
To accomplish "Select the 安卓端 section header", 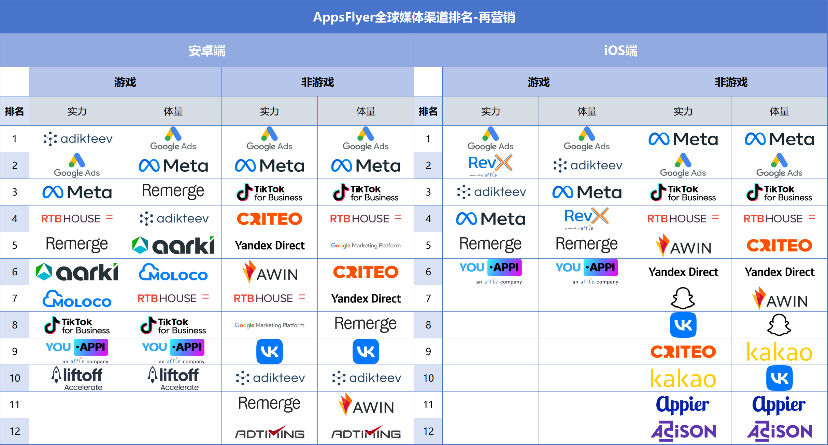I will tap(207, 50).
